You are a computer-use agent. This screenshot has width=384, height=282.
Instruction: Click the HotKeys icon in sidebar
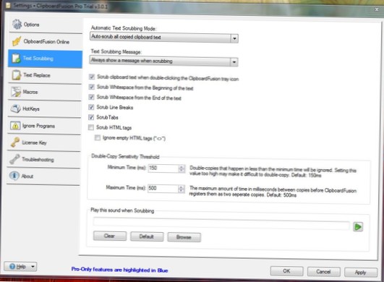tap(16, 108)
